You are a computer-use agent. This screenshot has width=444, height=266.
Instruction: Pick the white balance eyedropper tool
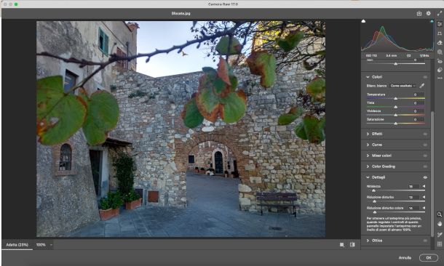(x=422, y=86)
